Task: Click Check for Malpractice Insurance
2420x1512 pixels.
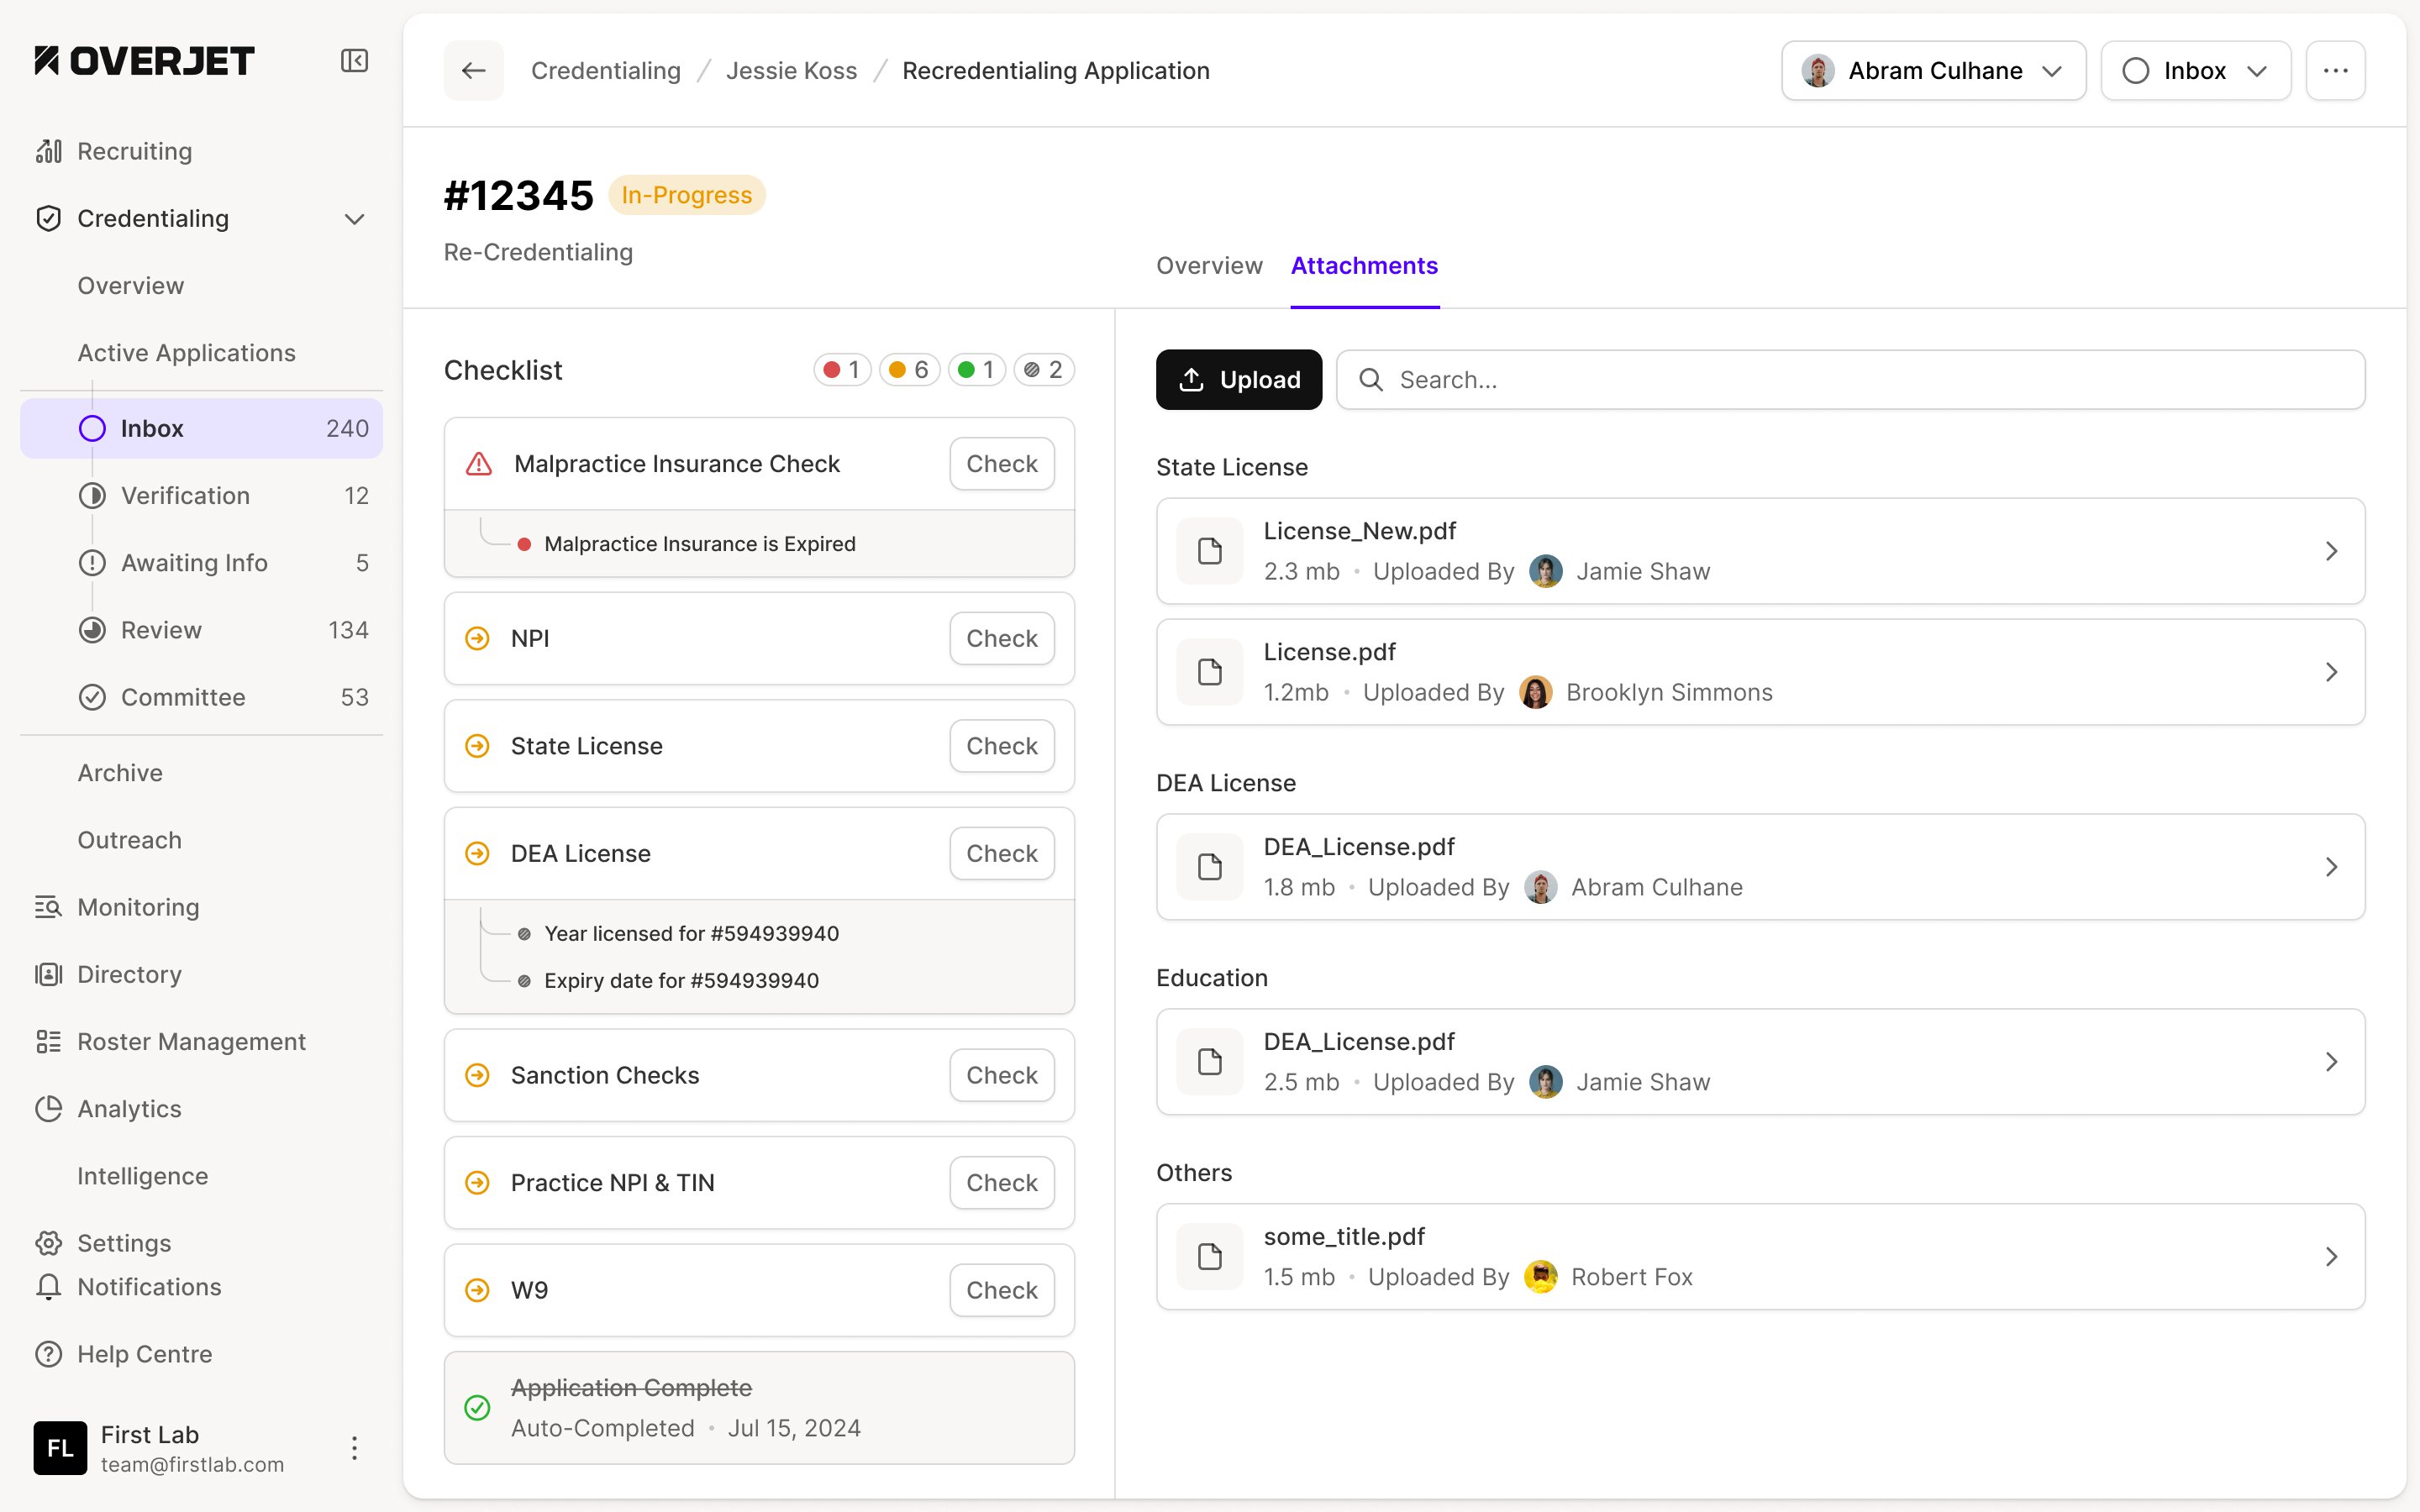Action: pos(1001,464)
